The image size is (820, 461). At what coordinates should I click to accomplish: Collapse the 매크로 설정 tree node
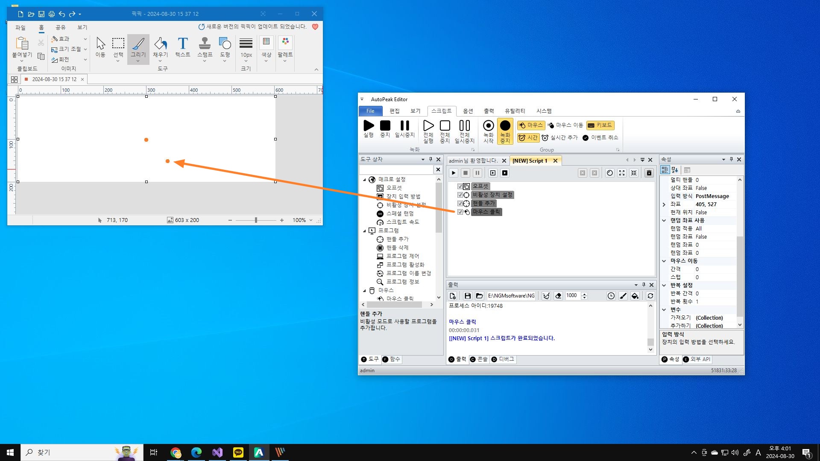tap(364, 180)
